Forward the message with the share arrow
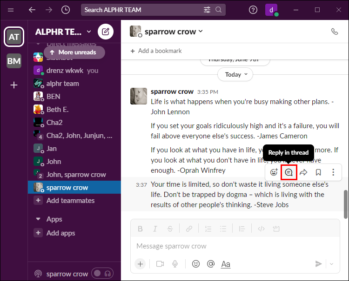This screenshot has height=281, width=349. (303, 172)
